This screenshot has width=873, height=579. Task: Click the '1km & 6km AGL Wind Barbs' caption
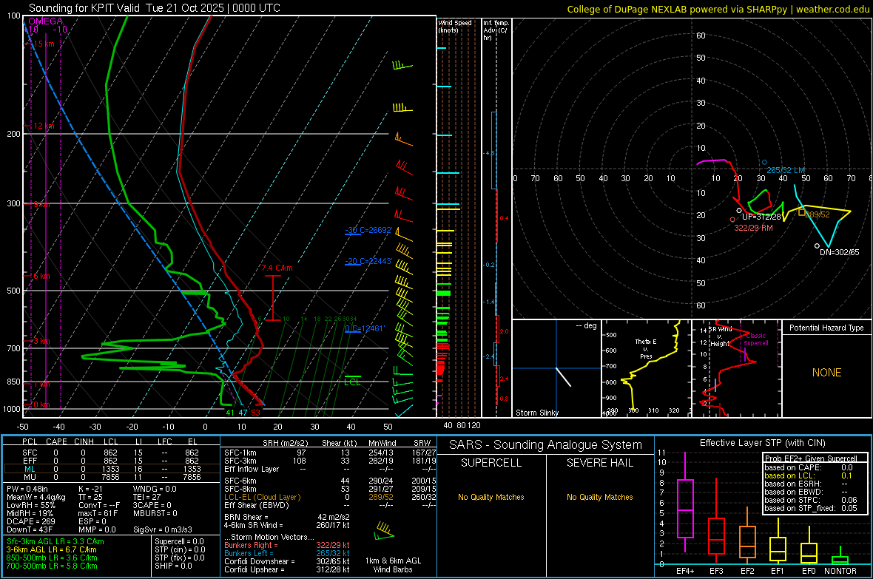click(393, 565)
